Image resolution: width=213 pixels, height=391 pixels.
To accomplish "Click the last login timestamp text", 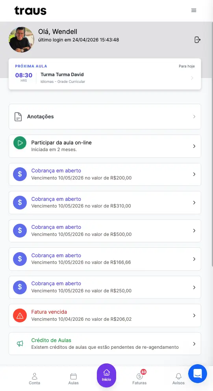I will point(78,39).
